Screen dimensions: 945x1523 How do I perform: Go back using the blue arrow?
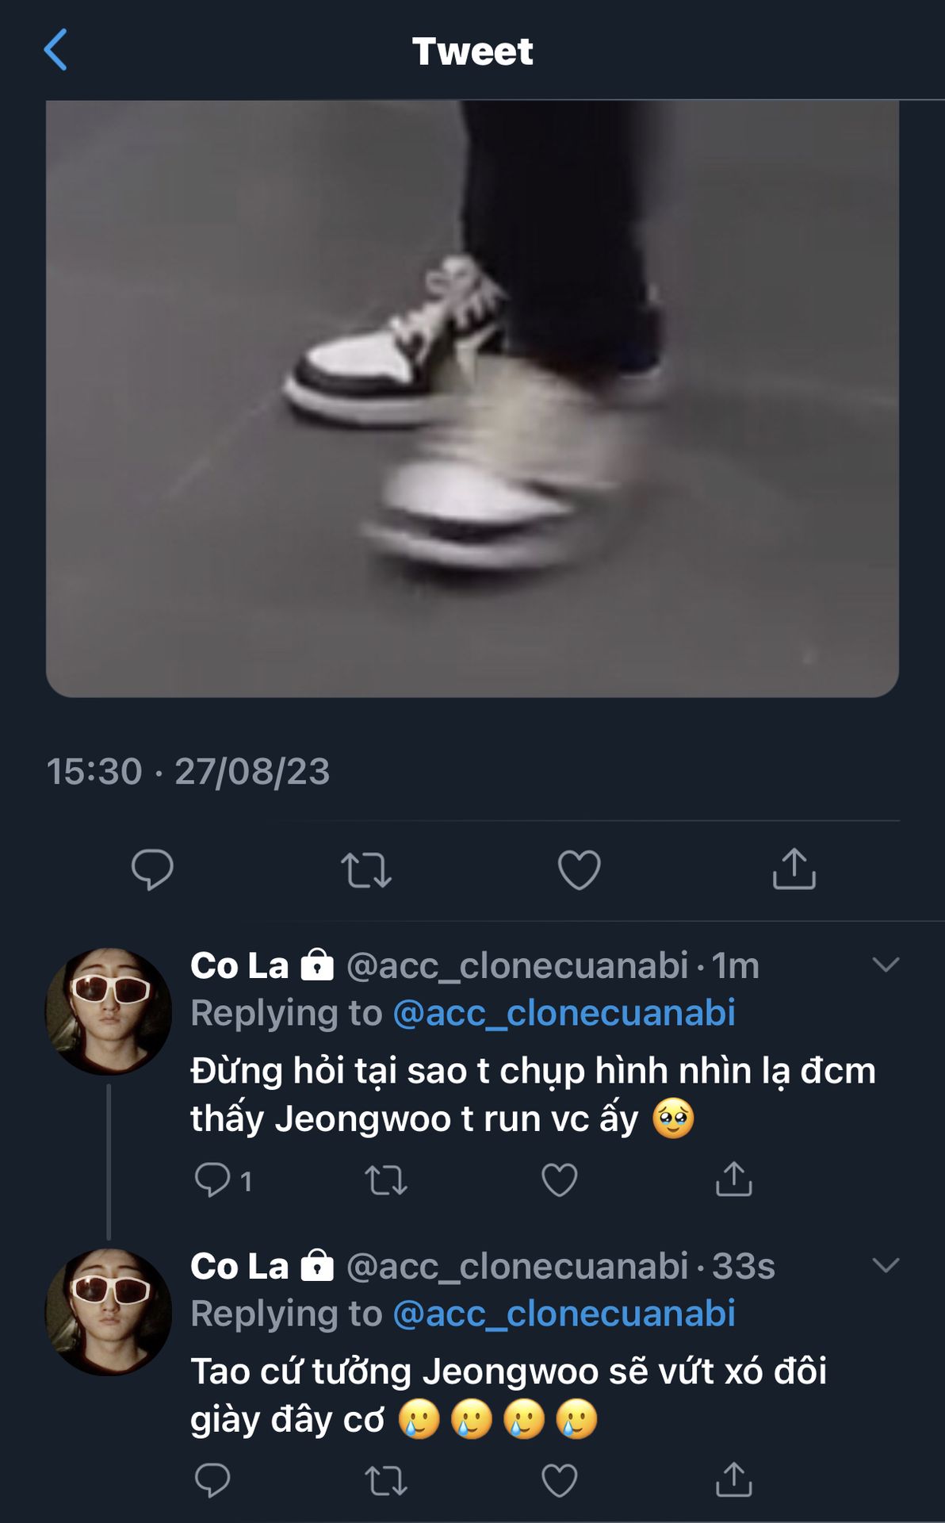pos(55,51)
